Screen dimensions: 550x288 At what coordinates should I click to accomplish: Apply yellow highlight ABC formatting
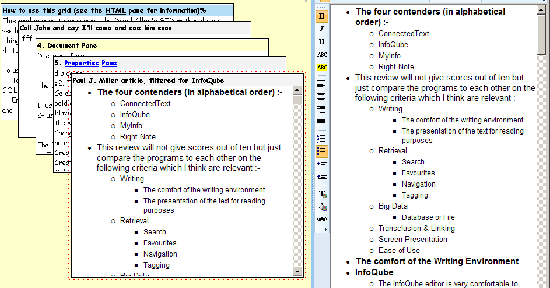(321, 68)
